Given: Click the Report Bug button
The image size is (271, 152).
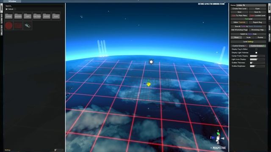Looking at the screenshot, I should coord(257,22).
